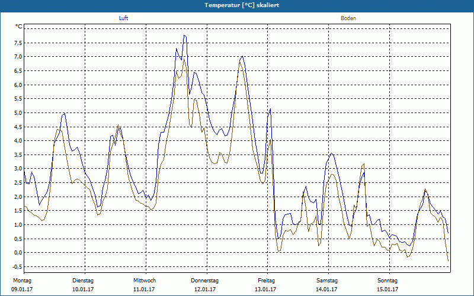Click the highest blue Luft peak on Mittwoch
This screenshot has width=474, height=296.
click(185, 36)
